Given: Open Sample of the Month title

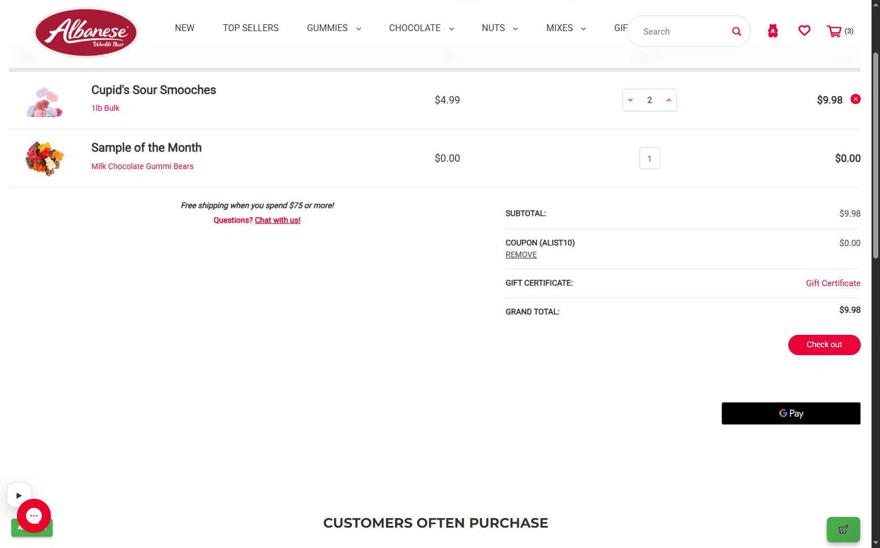Looking at the screenshot, I should point(146,148).
